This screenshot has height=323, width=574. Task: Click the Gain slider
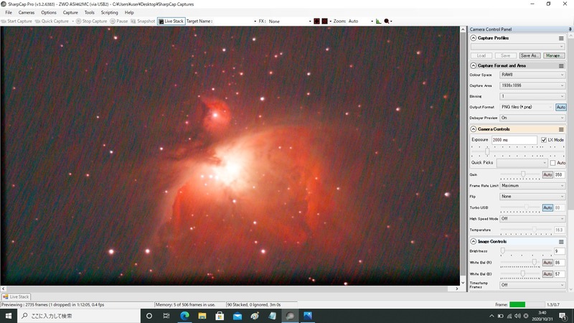coord(520,174)
